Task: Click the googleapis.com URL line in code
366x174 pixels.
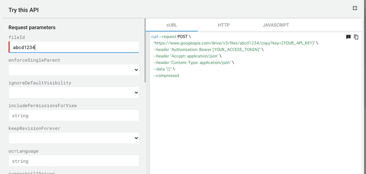Action: coord(236,43)
